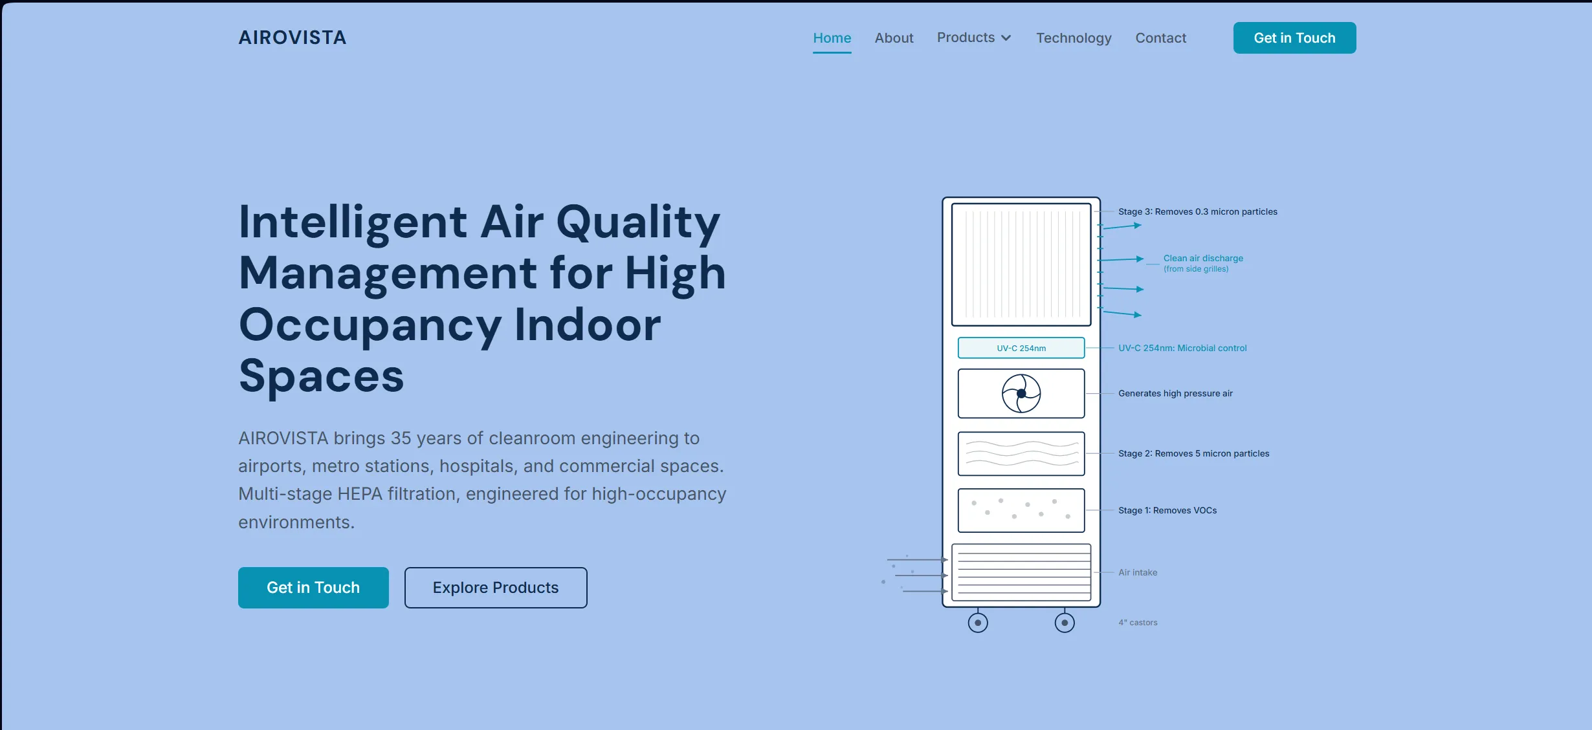The width and height of the screenshot is (1592, 730).
Task: Select the Home navigation tab
Action: (x=832, y=38)
